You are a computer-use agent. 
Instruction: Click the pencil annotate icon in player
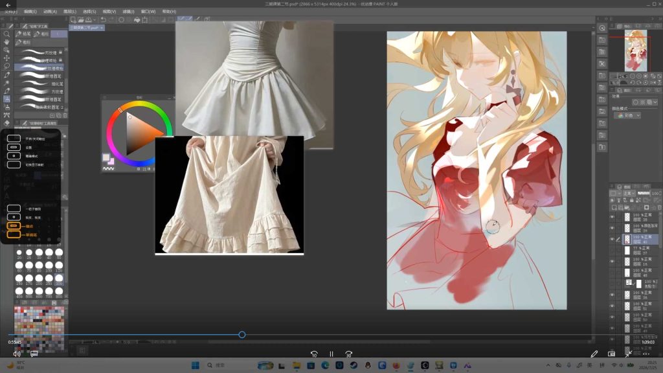pyautogui.click(x=594, y=354)
